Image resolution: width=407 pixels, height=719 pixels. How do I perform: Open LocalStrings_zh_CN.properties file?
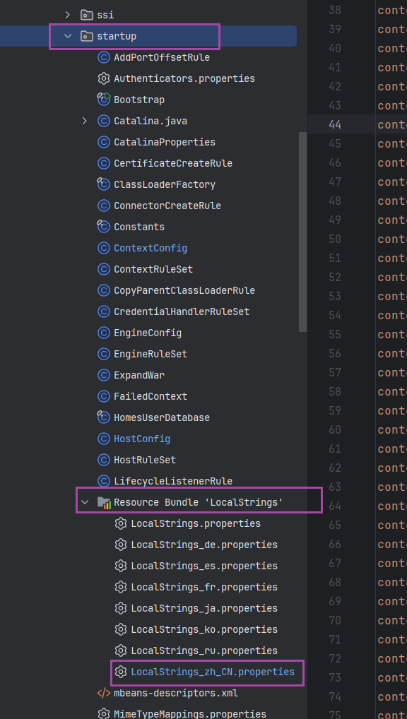(x=213, y=672)
